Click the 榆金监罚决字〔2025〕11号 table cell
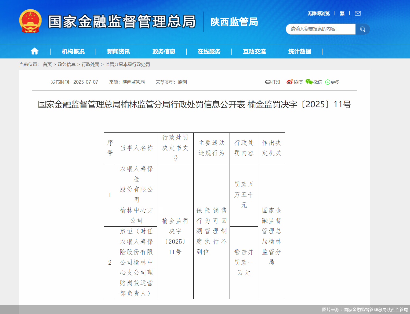410x314 pixels. [175, 231]
